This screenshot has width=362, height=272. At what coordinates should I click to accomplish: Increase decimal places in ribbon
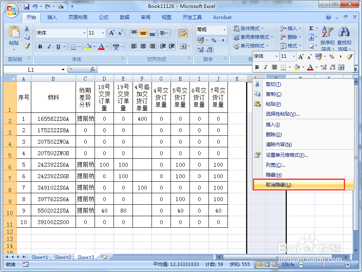click(201, 49)
